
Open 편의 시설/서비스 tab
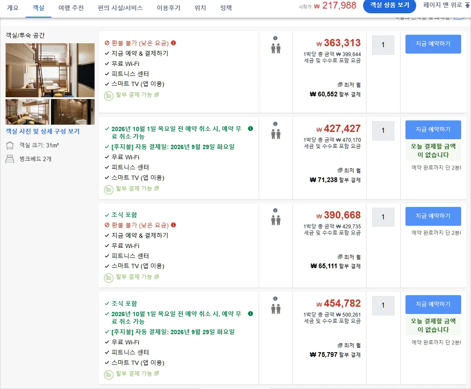pos(120,8)
